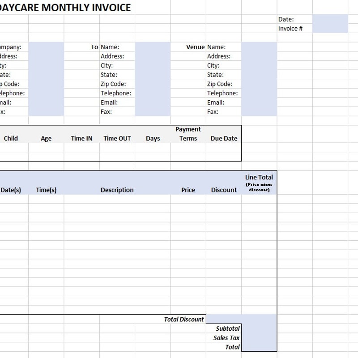Click the Date entry cell
Screen dimensions: 358x358
[330, 19]
